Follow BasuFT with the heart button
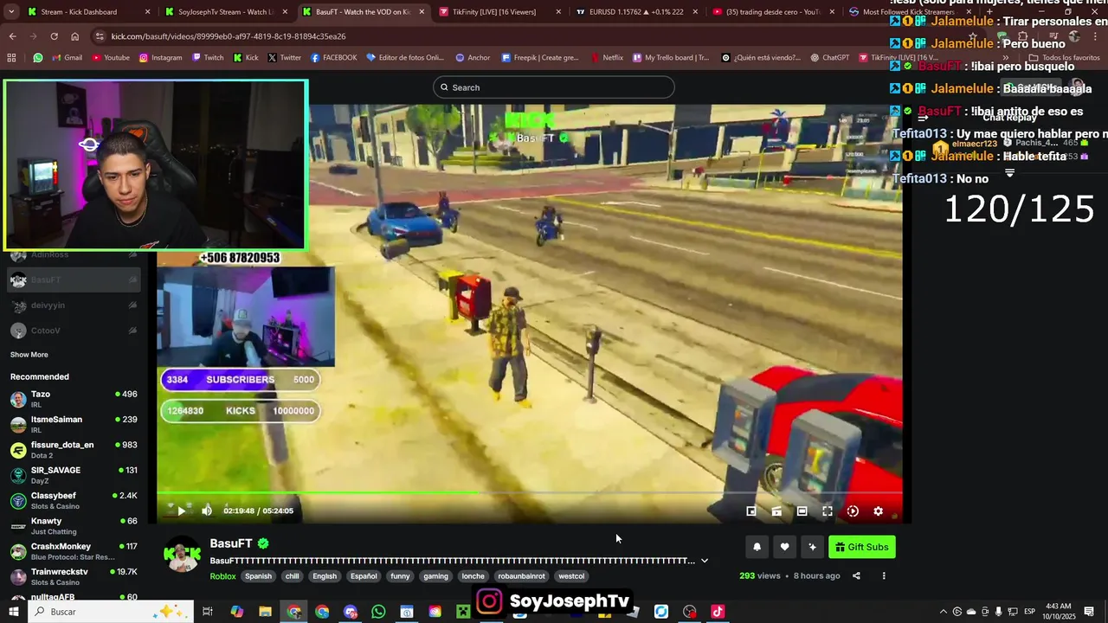 tap(784, 547)
